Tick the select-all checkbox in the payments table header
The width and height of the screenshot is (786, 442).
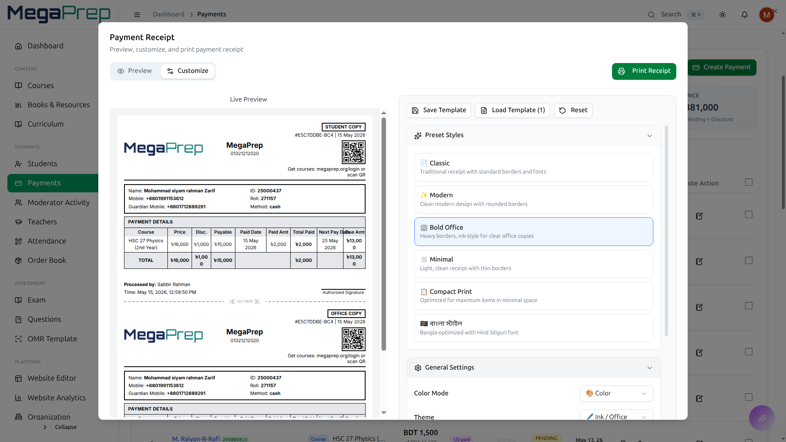coord(749,182)
